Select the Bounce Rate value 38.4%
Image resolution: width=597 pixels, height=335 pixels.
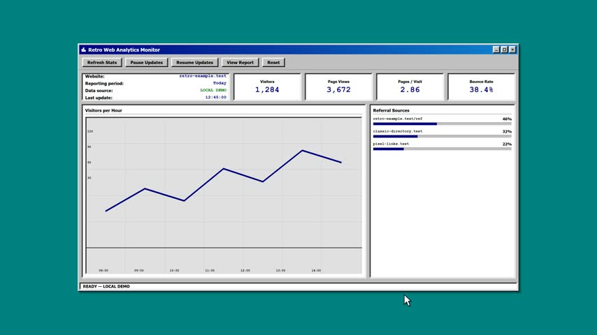pyautogui.click(x=481, y=90)
